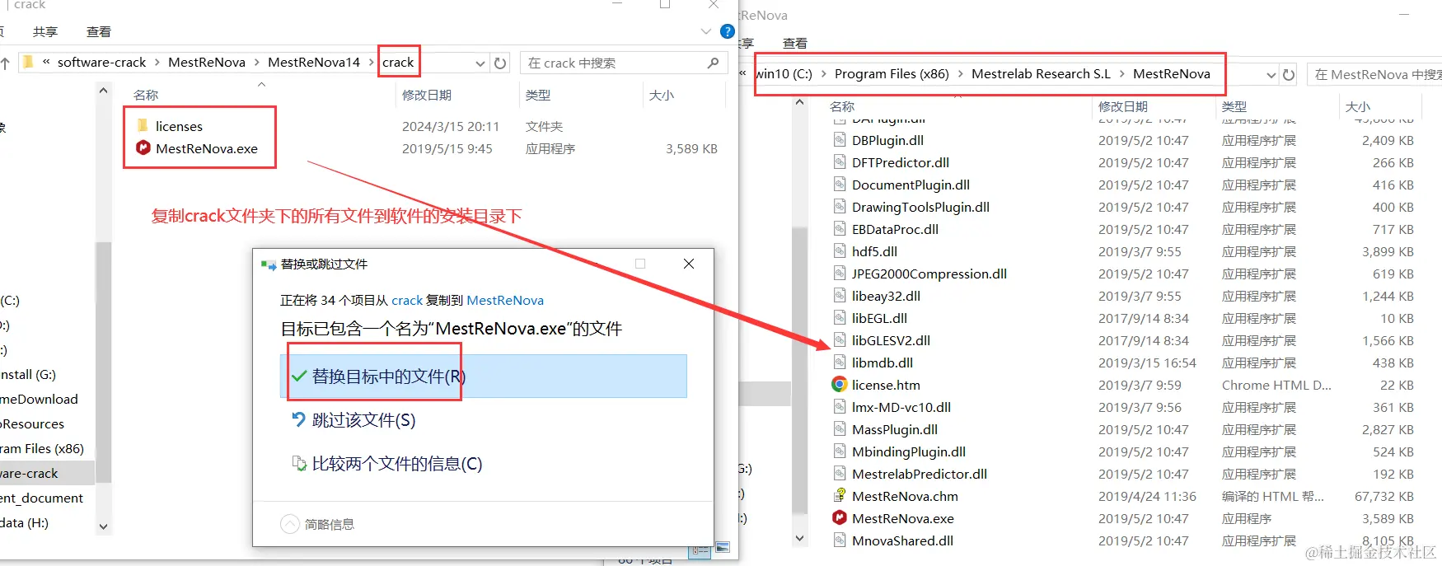
Task: Navigate to Mestrelab Research S.L in breadcrumb
Action: point(1041,73)
